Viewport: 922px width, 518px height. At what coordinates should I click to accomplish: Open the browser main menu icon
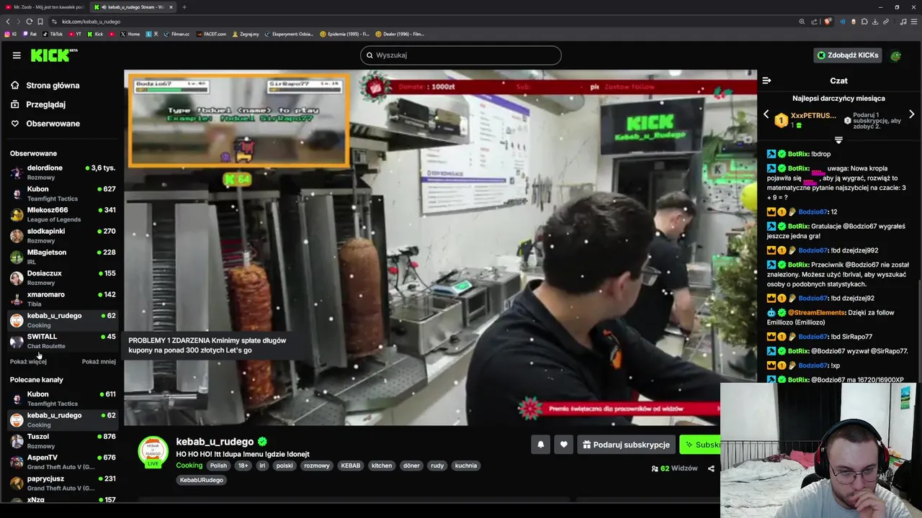914,22
